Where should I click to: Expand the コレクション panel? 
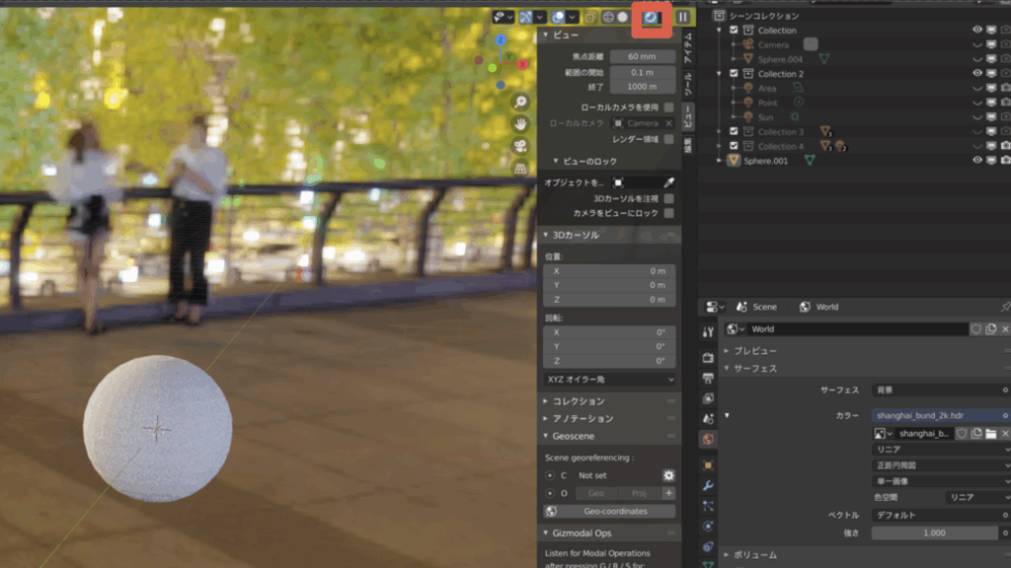pos(578,401)
